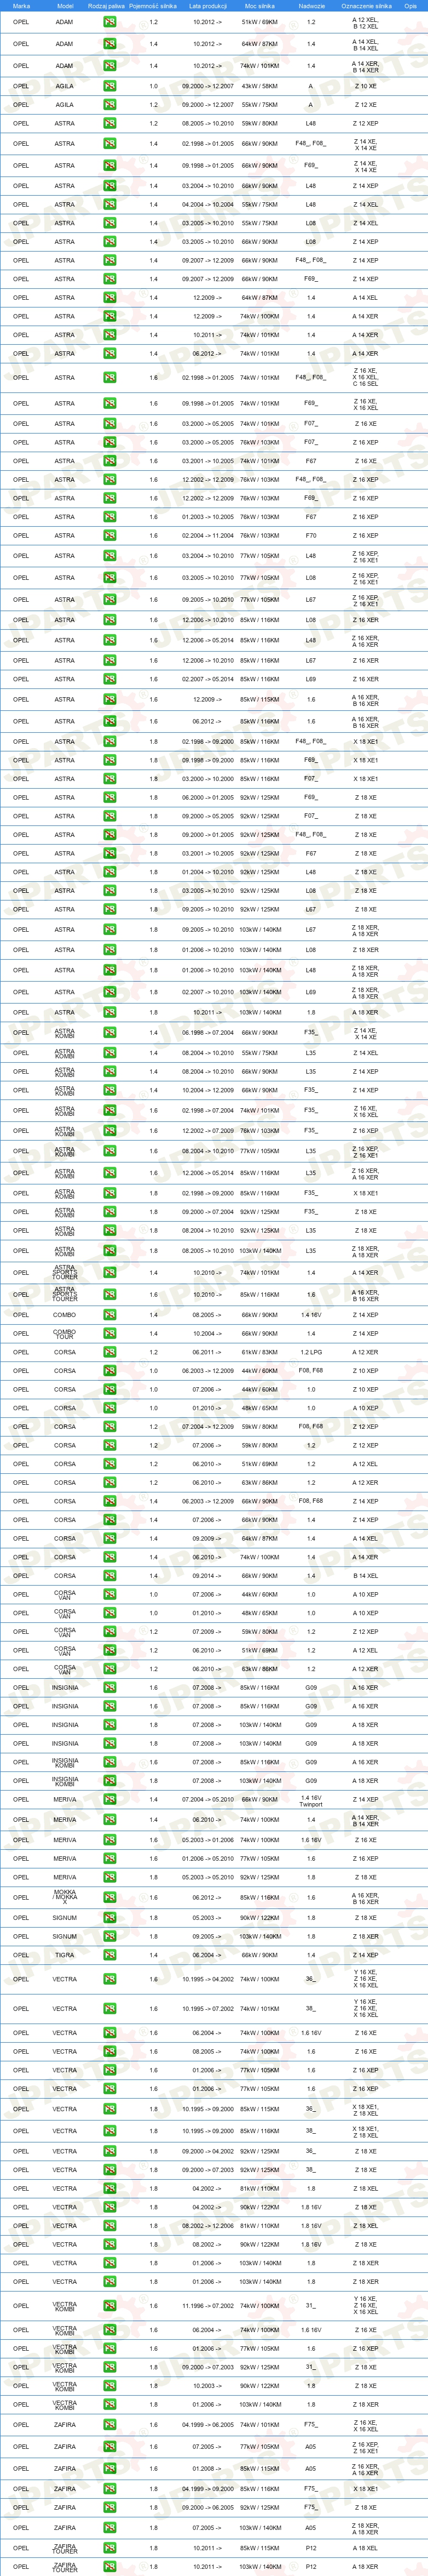Click fuel icon in ASTRA SPORTS TOURER 85kW row
The image size is (428, 2576).
pos(110,1294)
